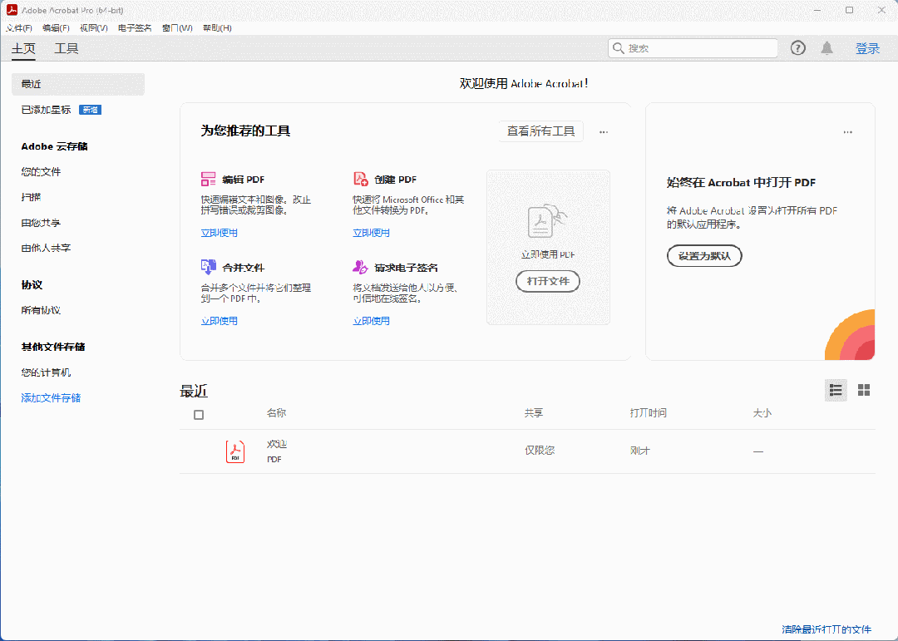Click the 编辑 PDF tool title
Image resolution: width=898 pixels, height=641 pixels.
pyautogui.click(x=244, y=180)
